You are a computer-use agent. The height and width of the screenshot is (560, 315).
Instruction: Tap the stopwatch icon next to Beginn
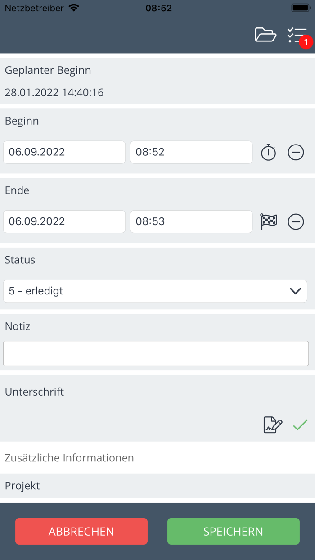pos(268,152)
